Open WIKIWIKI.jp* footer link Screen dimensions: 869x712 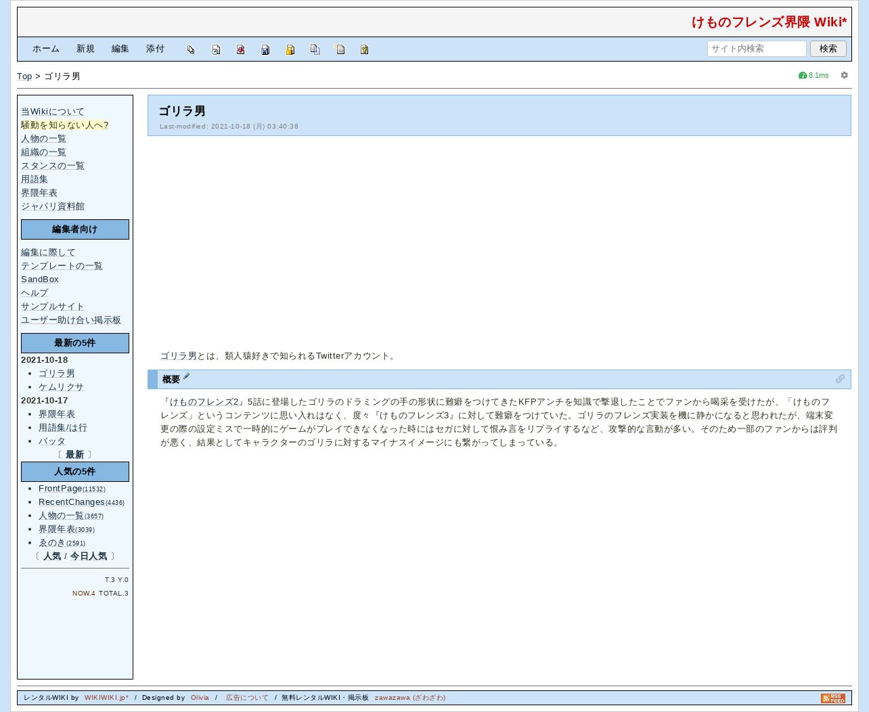(106, 698)
